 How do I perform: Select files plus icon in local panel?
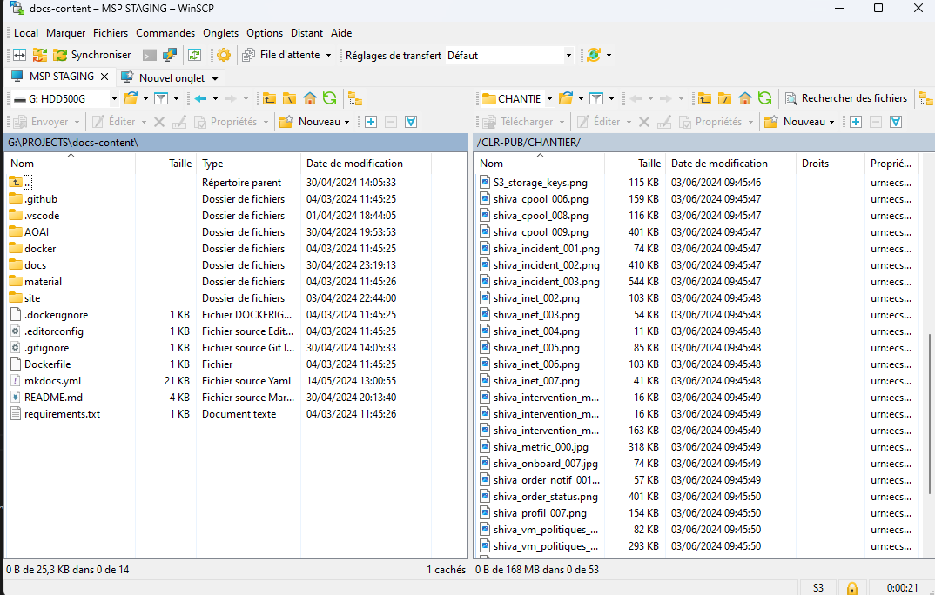[x=371, y=122]
